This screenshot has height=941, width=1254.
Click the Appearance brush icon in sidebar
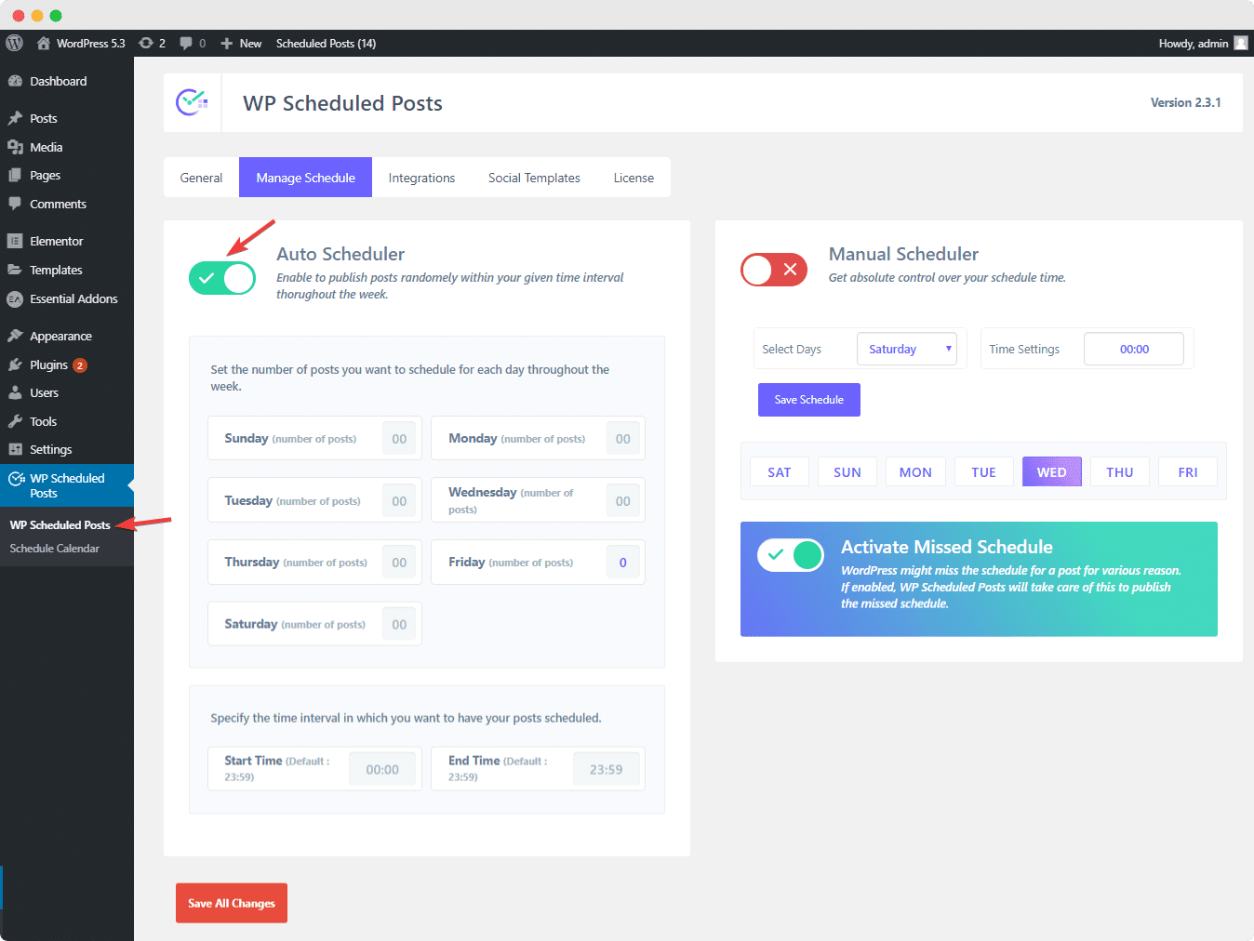coord(15,336)
